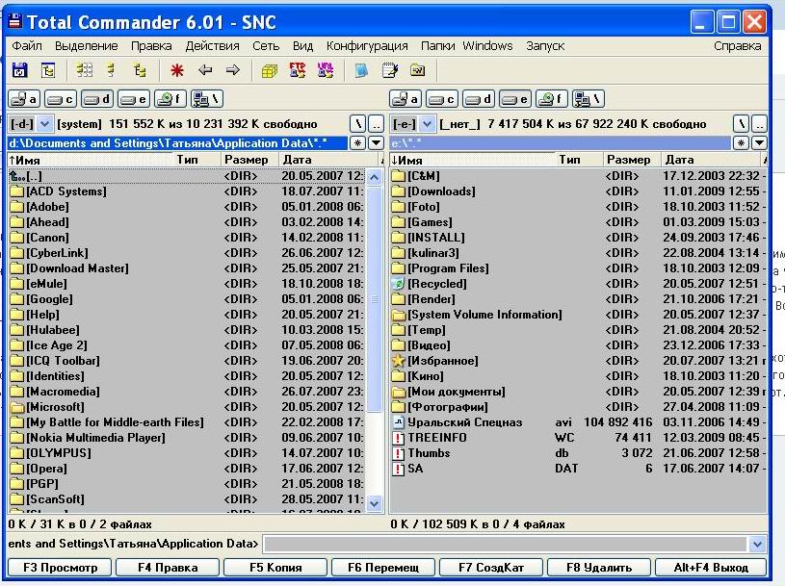Open the notepad edit toolbar icon
785x586 pixels.
tap(389, 70)
